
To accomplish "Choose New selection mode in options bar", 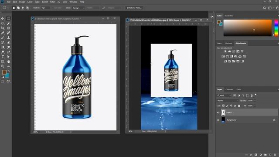I will pos(14,8).
